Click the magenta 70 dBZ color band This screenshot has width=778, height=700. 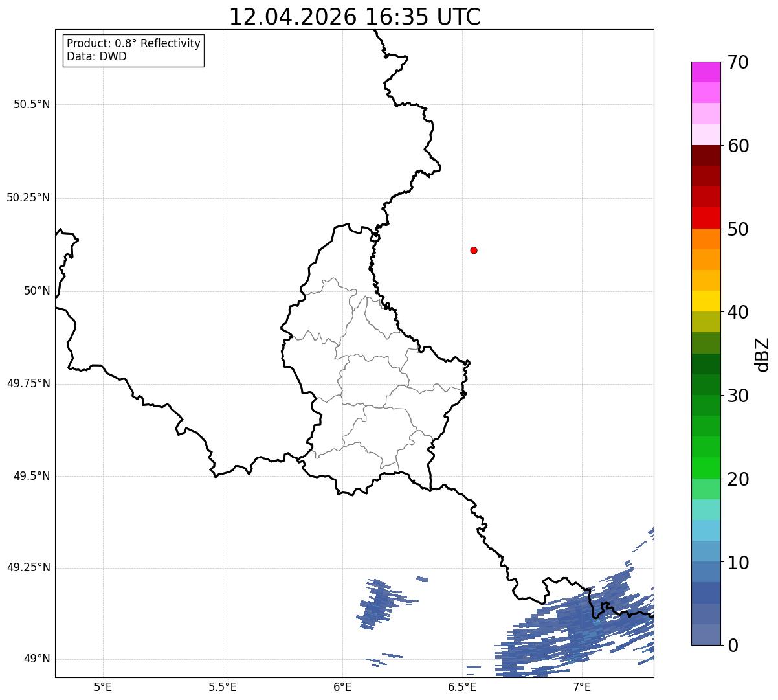click(706, 72)
